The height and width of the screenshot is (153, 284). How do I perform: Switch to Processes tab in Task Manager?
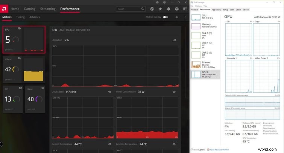point(194,10)
